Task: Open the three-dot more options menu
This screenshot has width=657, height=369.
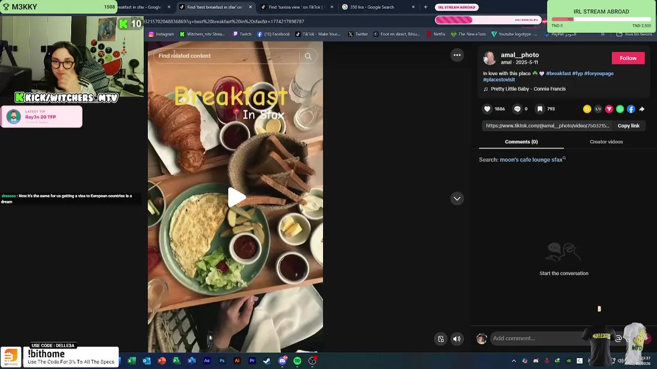Action: coord(457,55)
